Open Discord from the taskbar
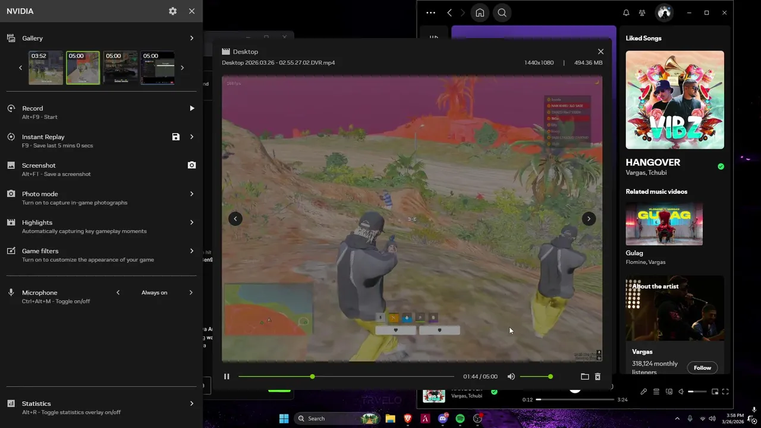The width and height of the screenshot is (761, 428). point(443,418)
